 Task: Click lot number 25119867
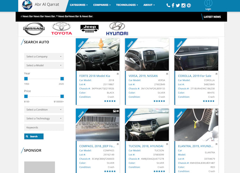click(108, 84)
